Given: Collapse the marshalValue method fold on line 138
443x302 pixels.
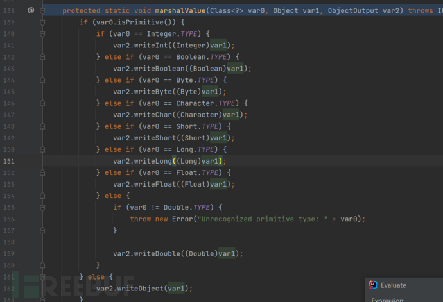Looking at the screenshot, I should click(42, 11).
